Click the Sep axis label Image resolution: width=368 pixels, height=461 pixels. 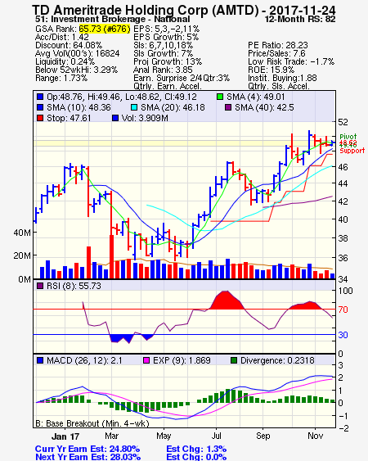pyautogui.click(x=263, y=436)
